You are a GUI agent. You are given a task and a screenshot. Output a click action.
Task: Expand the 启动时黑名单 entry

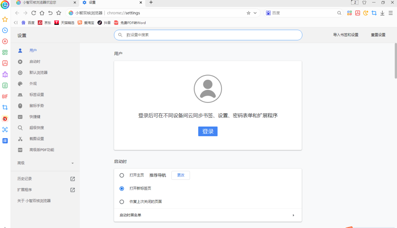(208, 215)
